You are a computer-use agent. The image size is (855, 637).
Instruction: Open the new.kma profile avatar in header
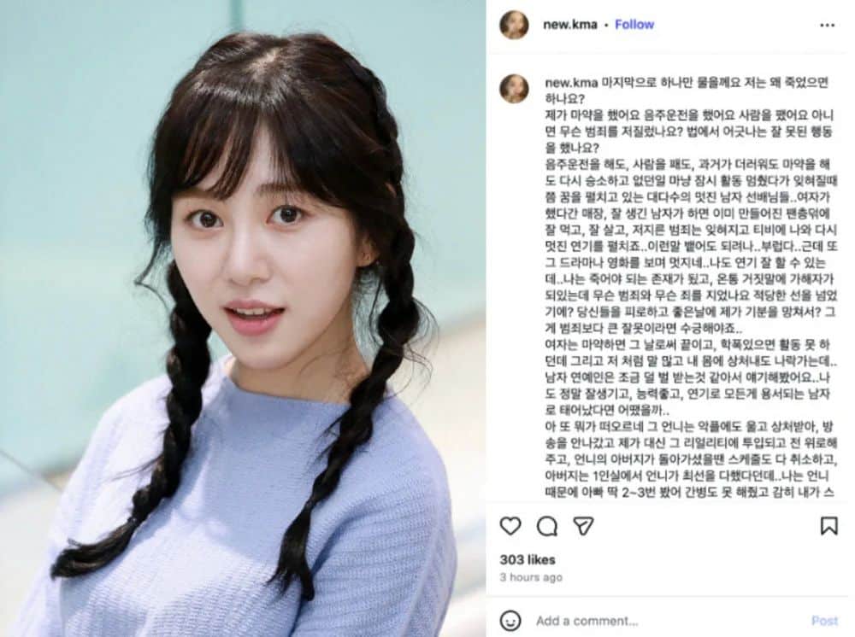click(x=514, y=25)
